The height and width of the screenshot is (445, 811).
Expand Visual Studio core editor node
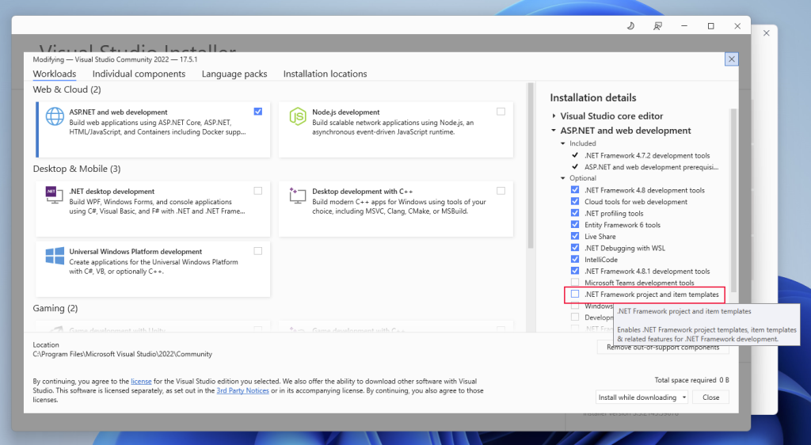[x=554, y=116]
